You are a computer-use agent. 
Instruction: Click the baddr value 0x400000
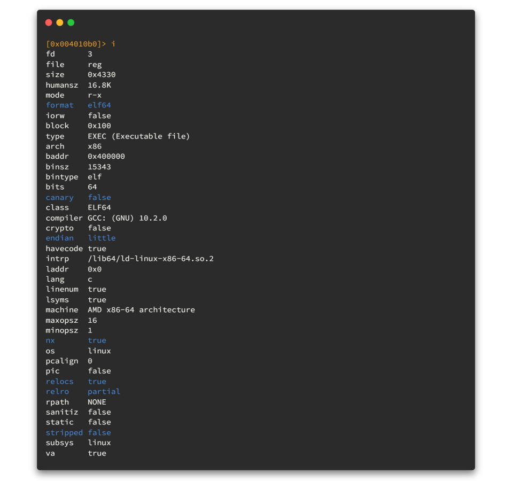tap(106, 157)
